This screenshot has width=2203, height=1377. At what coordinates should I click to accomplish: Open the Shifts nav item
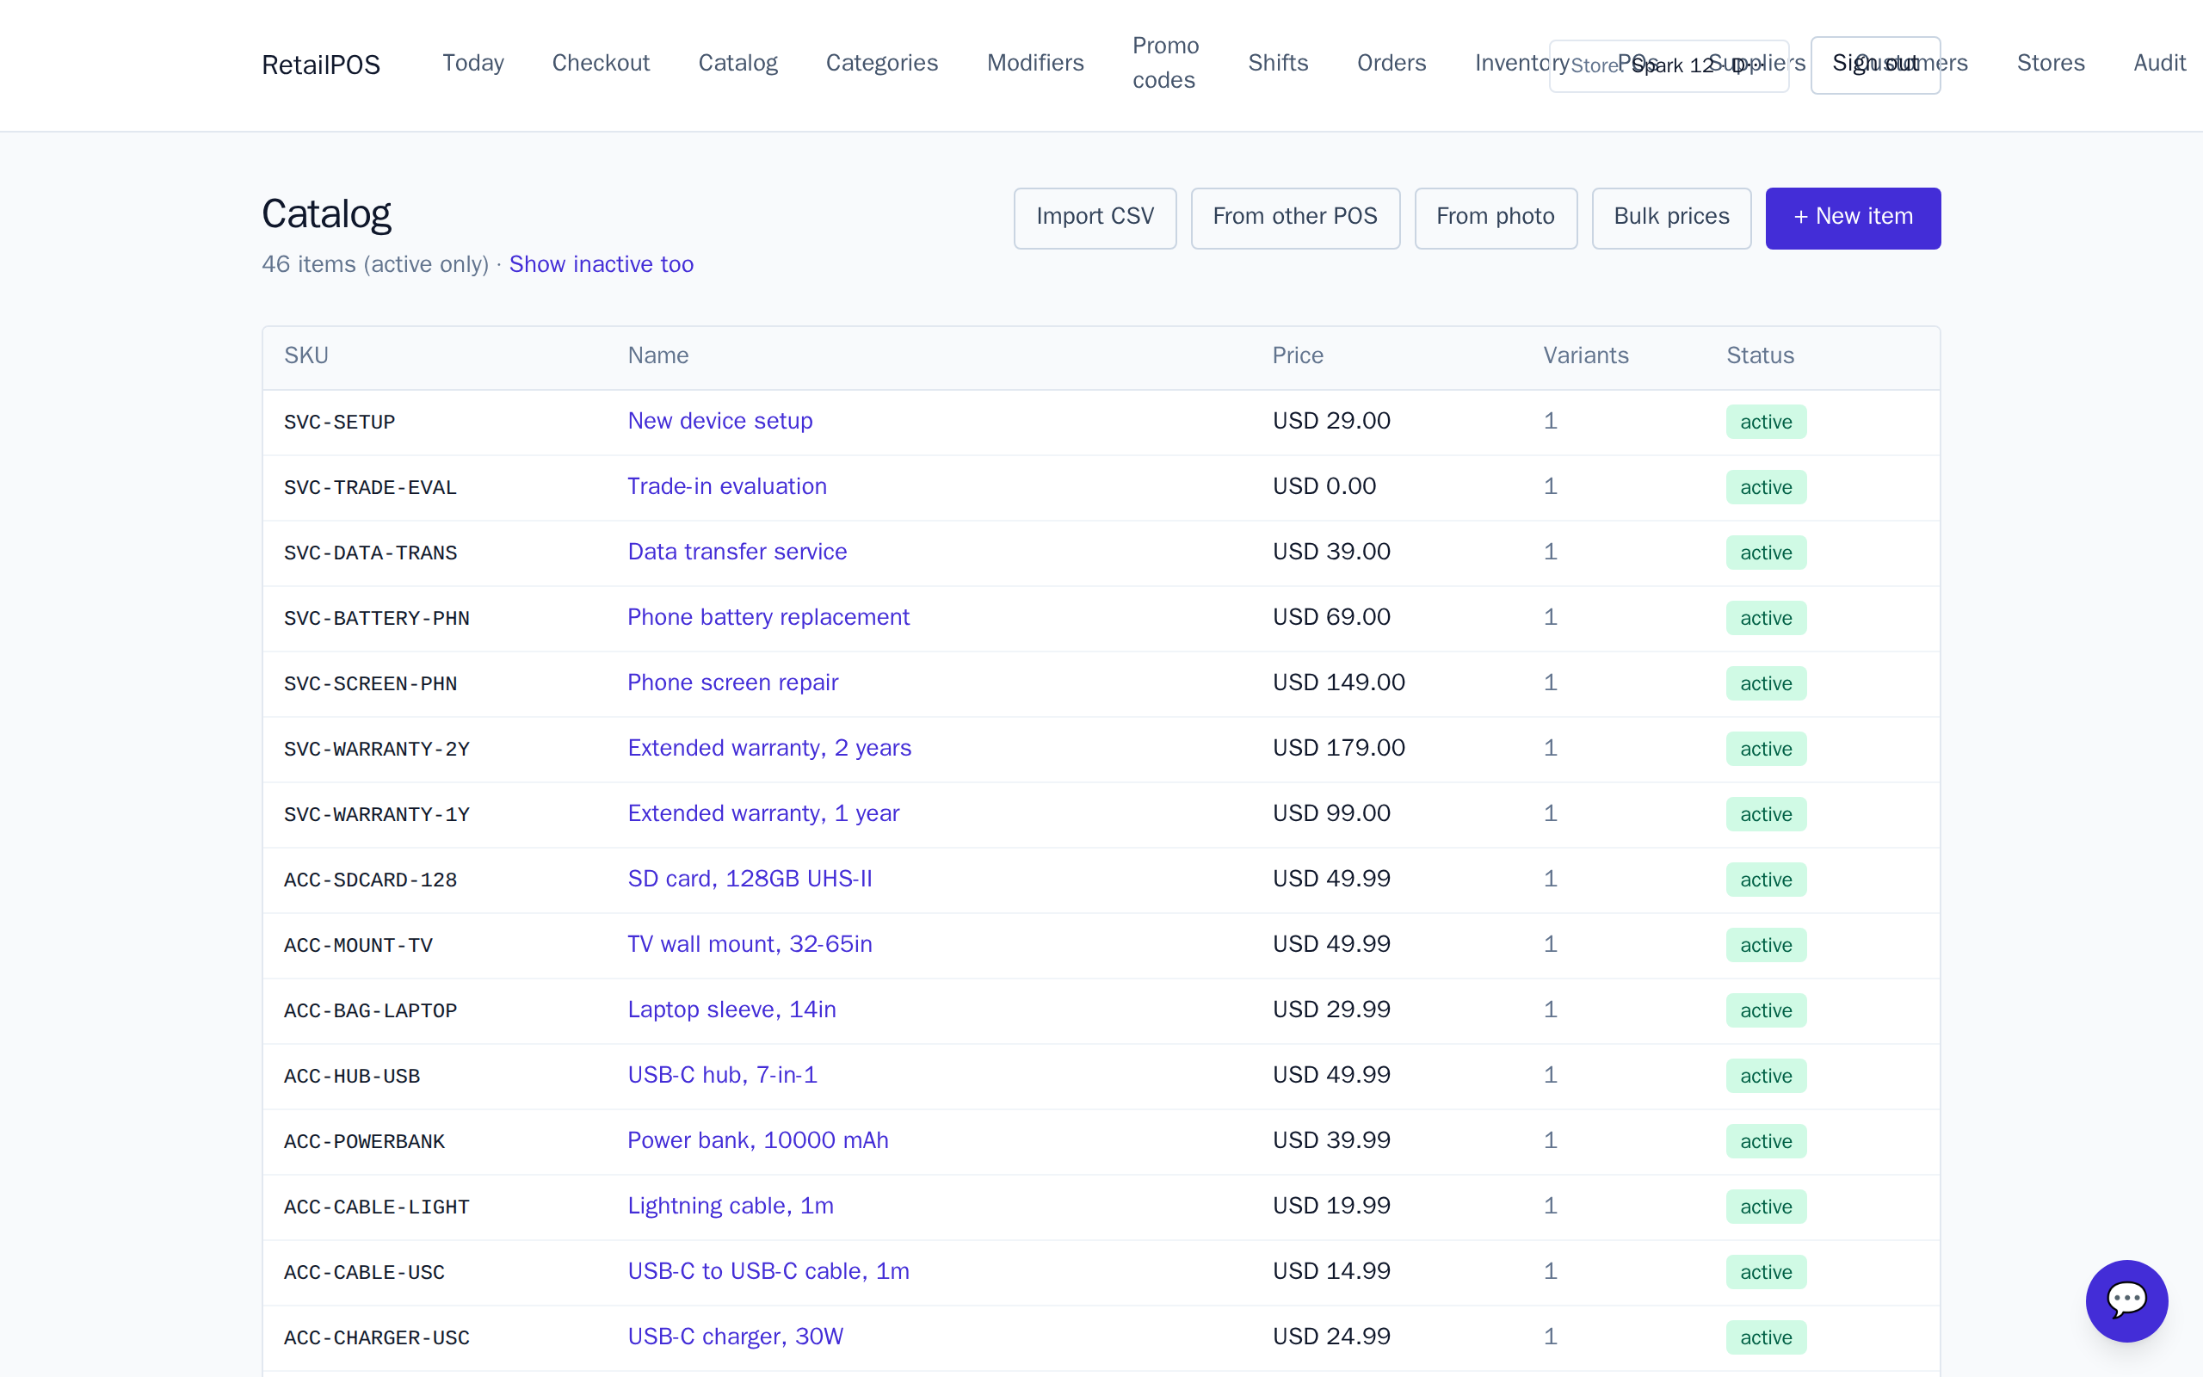tap(1277, 63)
